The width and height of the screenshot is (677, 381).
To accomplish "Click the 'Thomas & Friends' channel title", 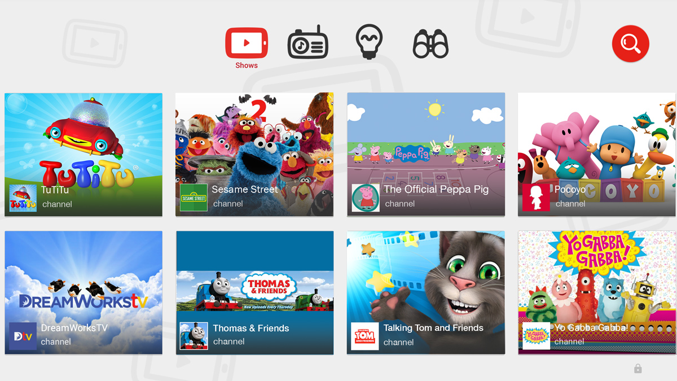I will [x=250, y=328].
